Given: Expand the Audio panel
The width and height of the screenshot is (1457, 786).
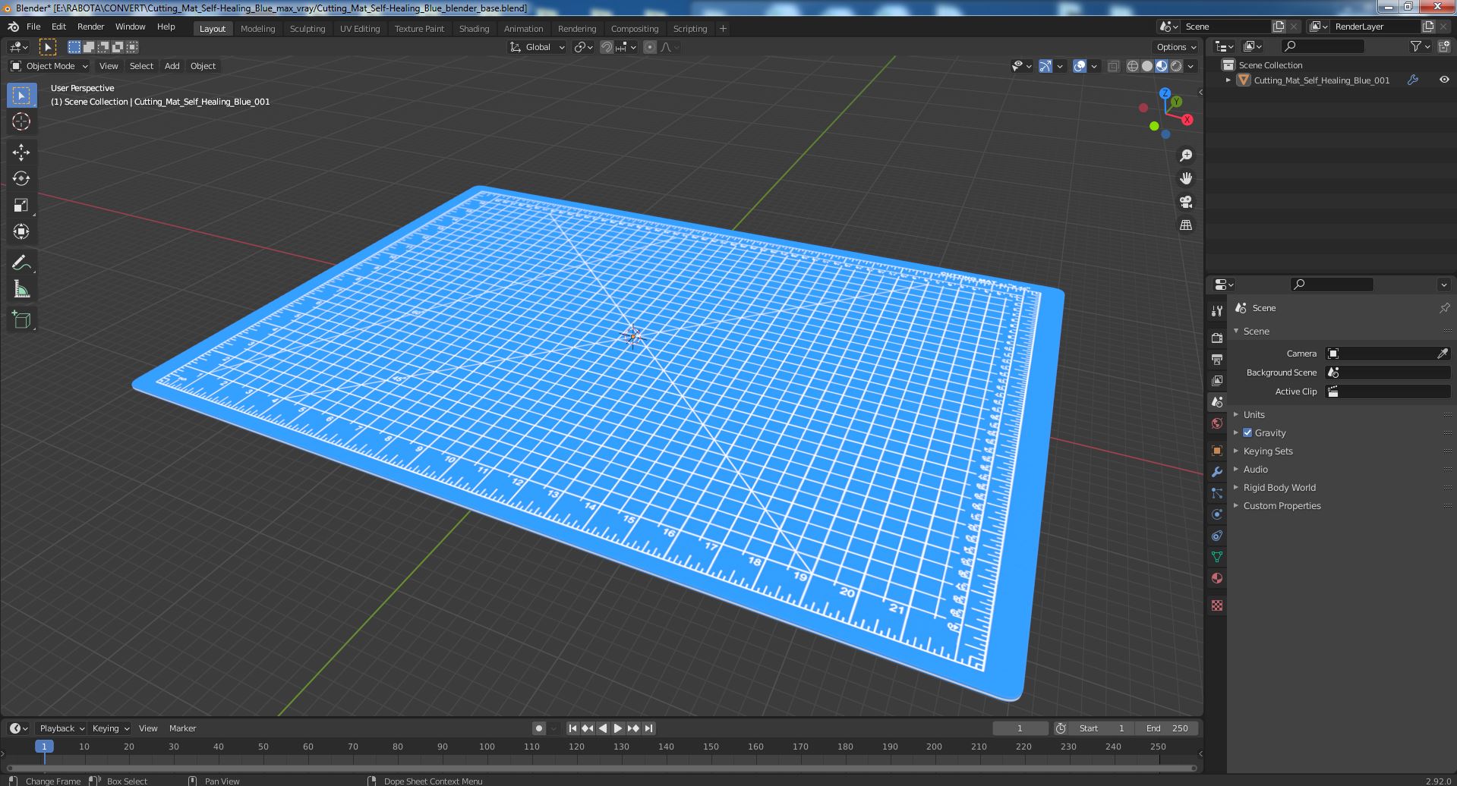Looking at the screenshot, I should 1255,469.
